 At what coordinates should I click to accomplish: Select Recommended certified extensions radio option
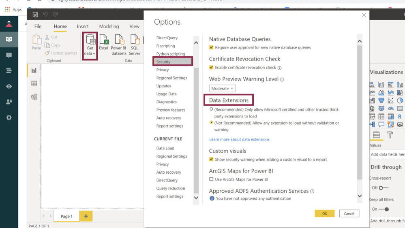click(211, 109)
